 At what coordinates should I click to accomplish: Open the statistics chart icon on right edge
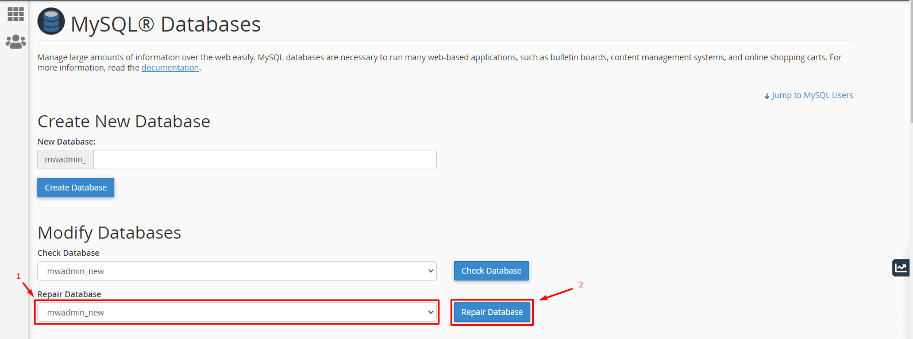900,267
